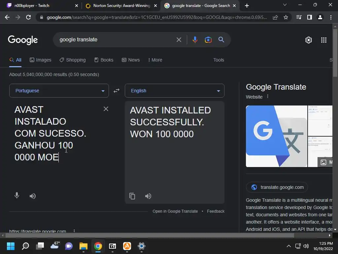Share this page via address bar icon
The width and height of the screenshot is (338, 254).
click(x=275, y=17)
